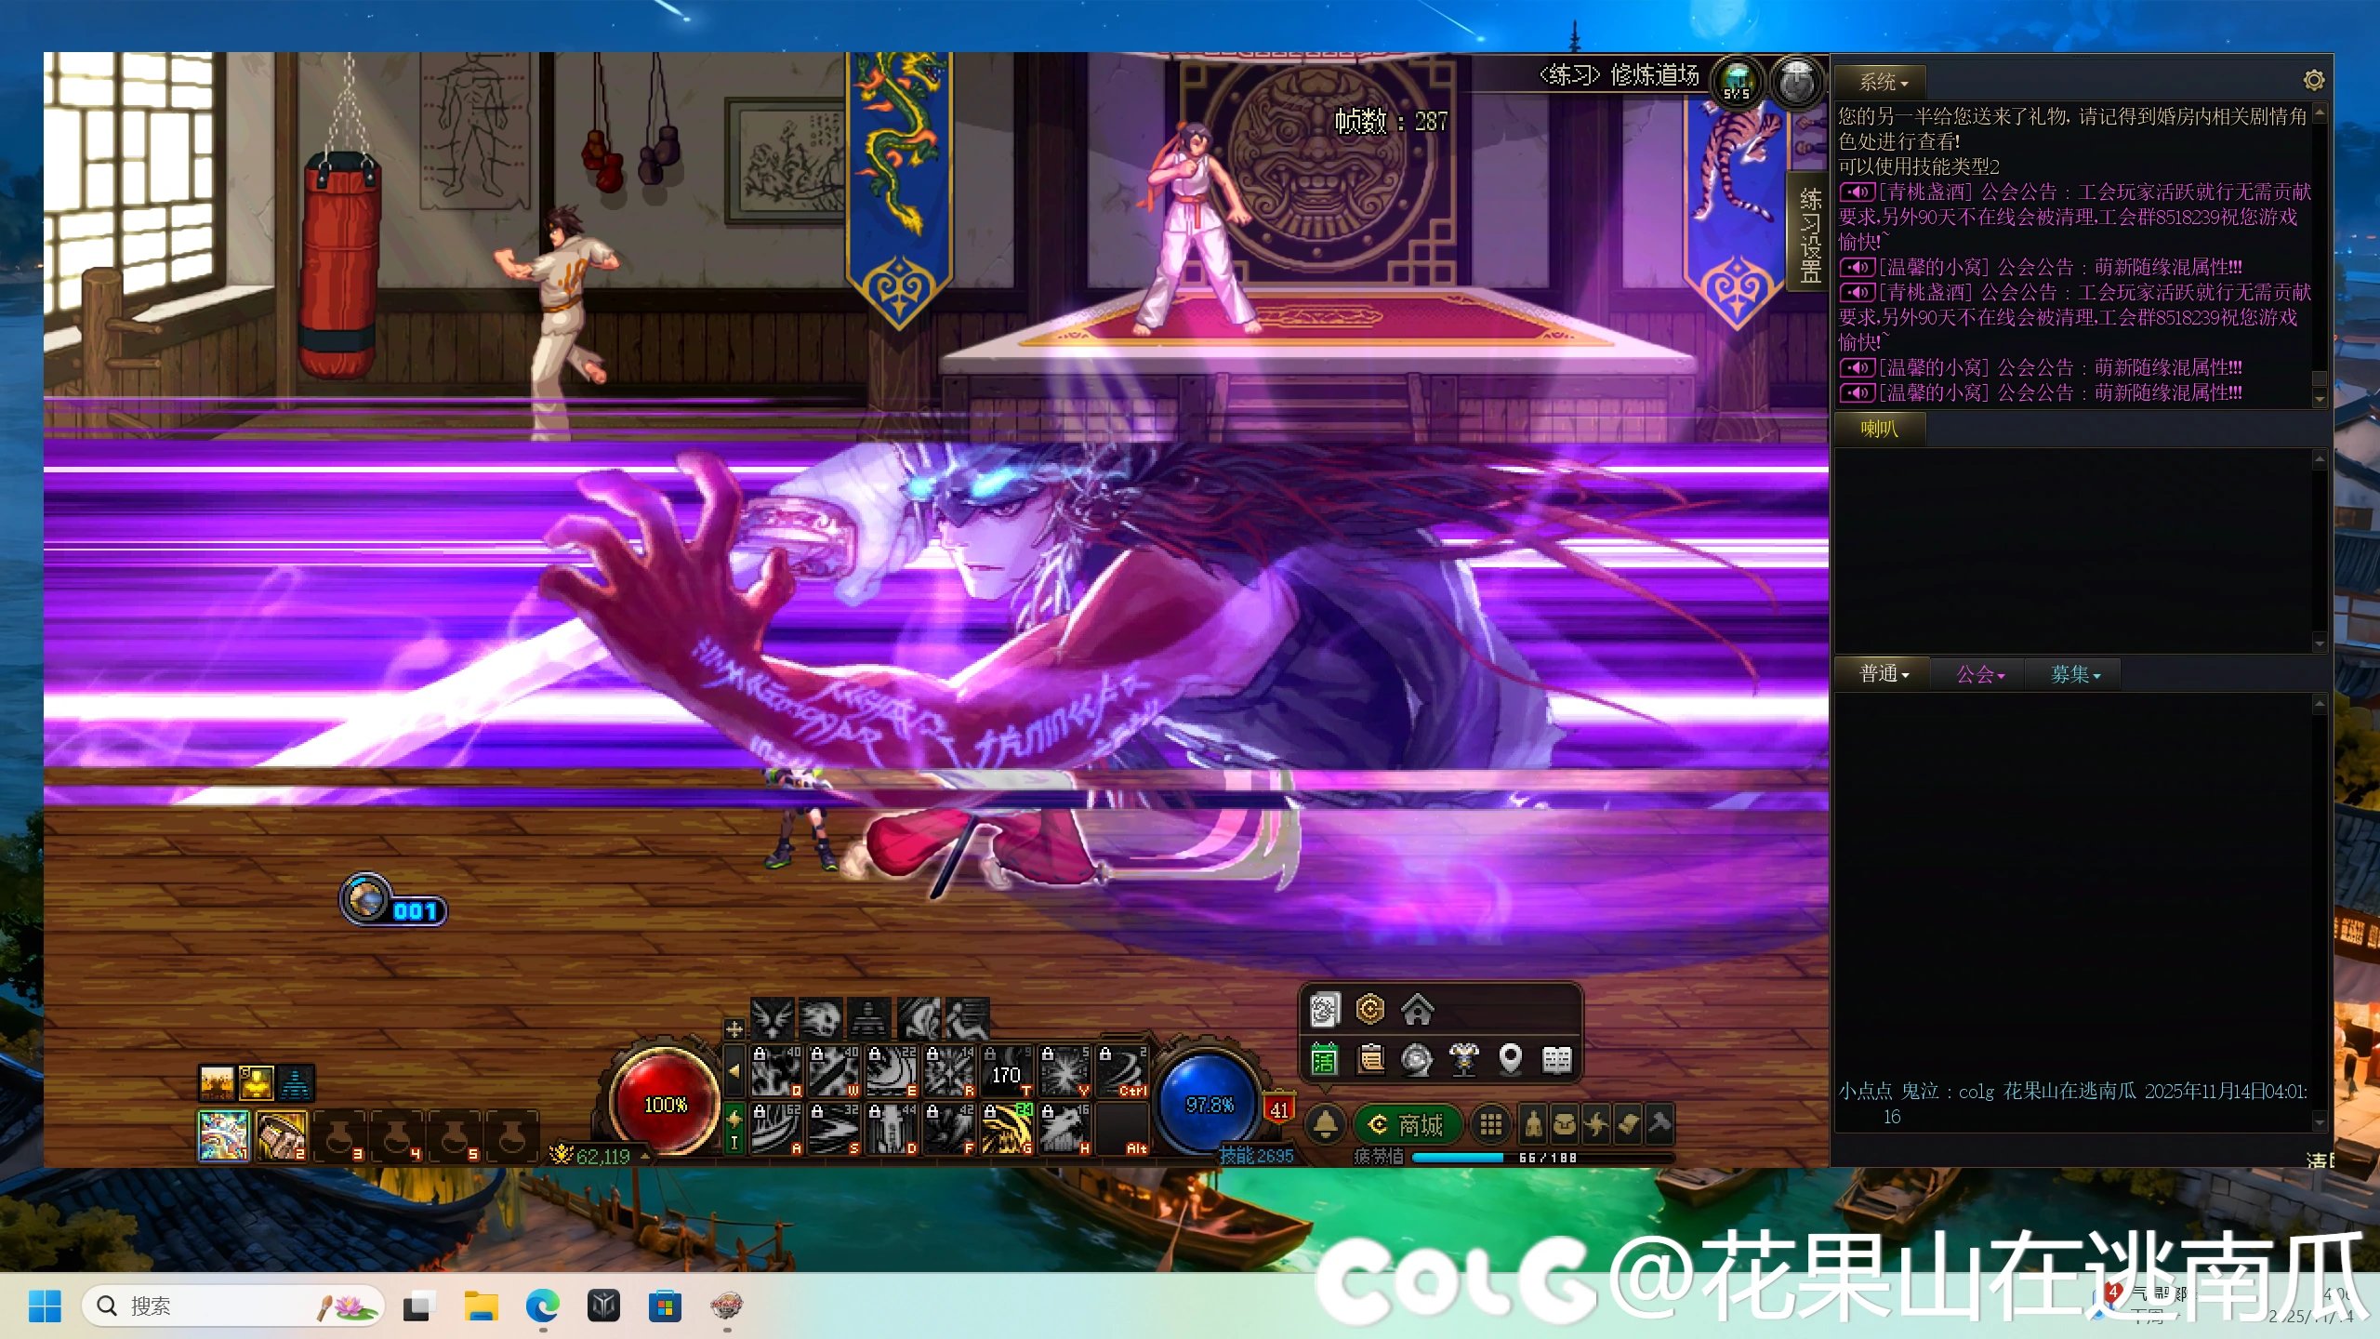
Task: Open the green calendar activity icon
Action: click(x=1324, y=1059)
